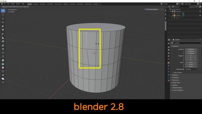Open the Rotation Mode dropdown
The width and height of the screenshot is (202, 114).
[191, 69]
